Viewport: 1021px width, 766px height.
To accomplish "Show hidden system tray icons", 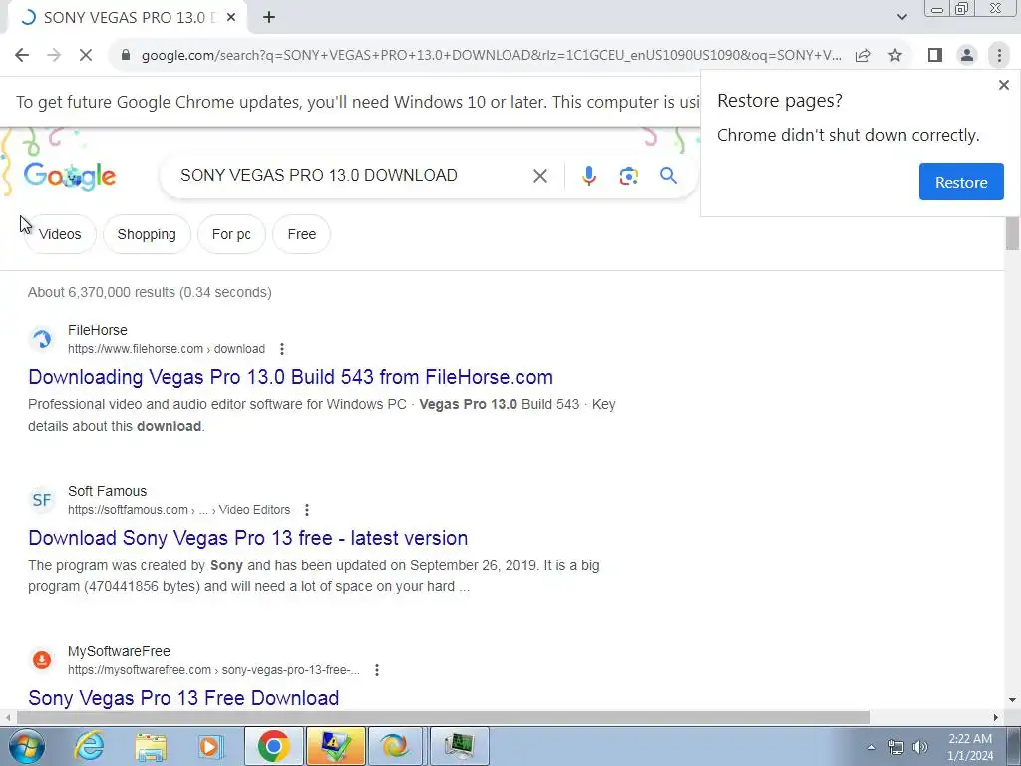I will coord(871,748).
